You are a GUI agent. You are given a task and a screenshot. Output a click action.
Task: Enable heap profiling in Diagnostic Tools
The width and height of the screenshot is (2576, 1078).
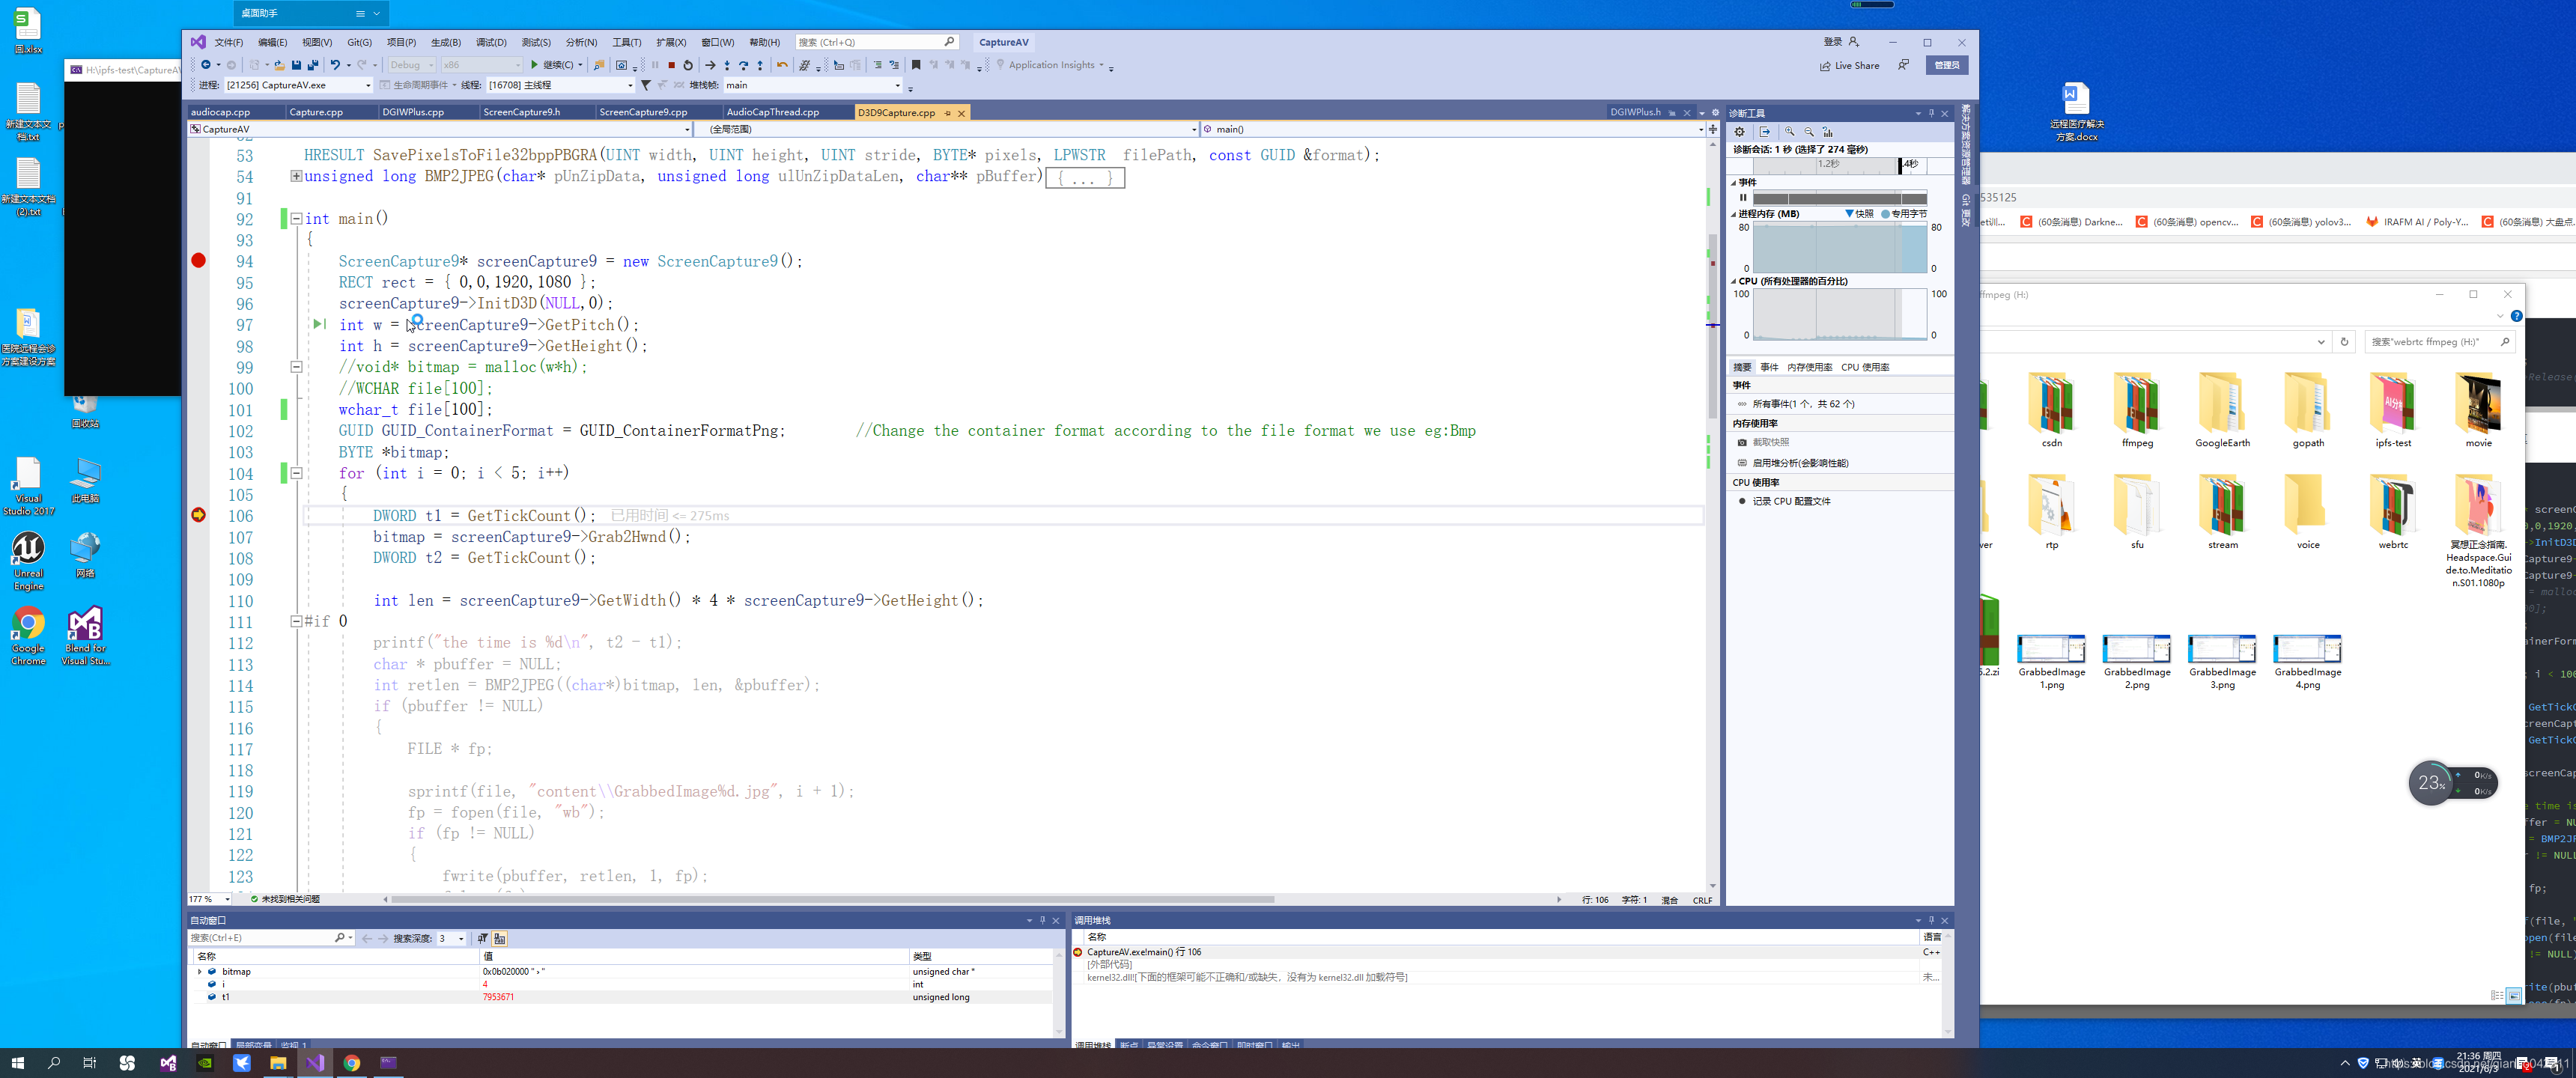(x=1793, y=463)
